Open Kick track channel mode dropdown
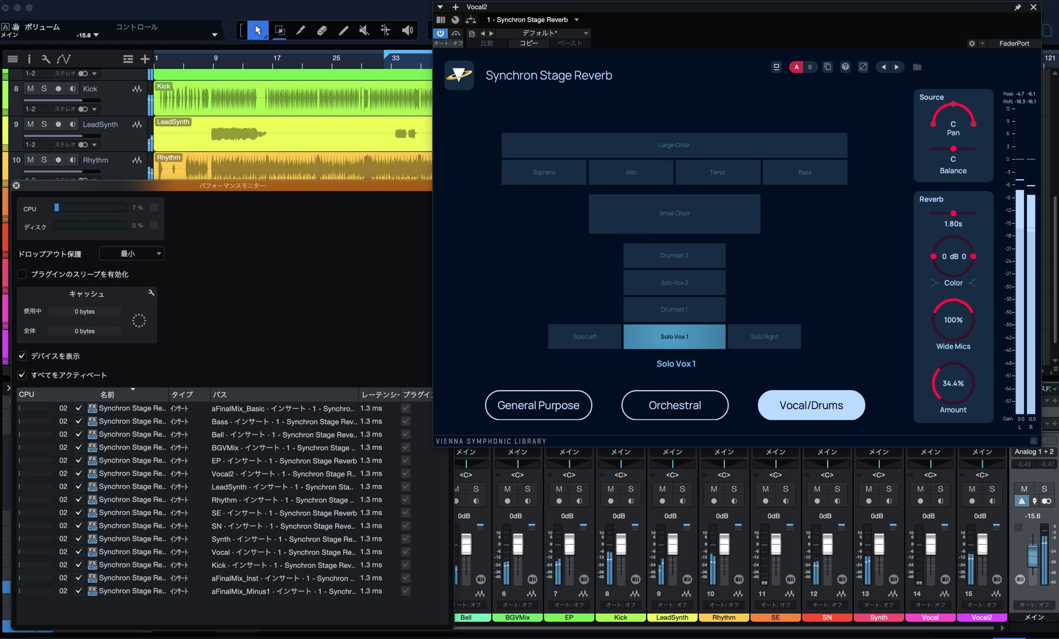1059x639 pixels. click(94, 109)
